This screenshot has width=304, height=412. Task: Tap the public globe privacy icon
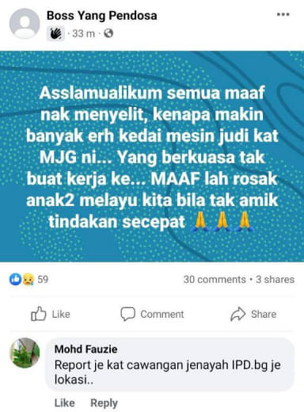108,33
